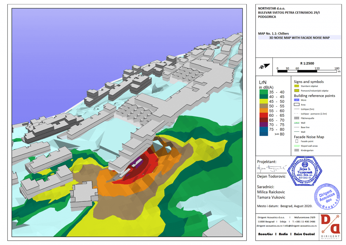Click the north arrow compass symbol
The width and height of the screenshot is (346, 245).
[x=265, y=66]
